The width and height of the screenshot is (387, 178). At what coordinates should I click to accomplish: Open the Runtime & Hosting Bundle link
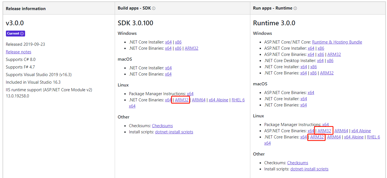click(337, 42)
